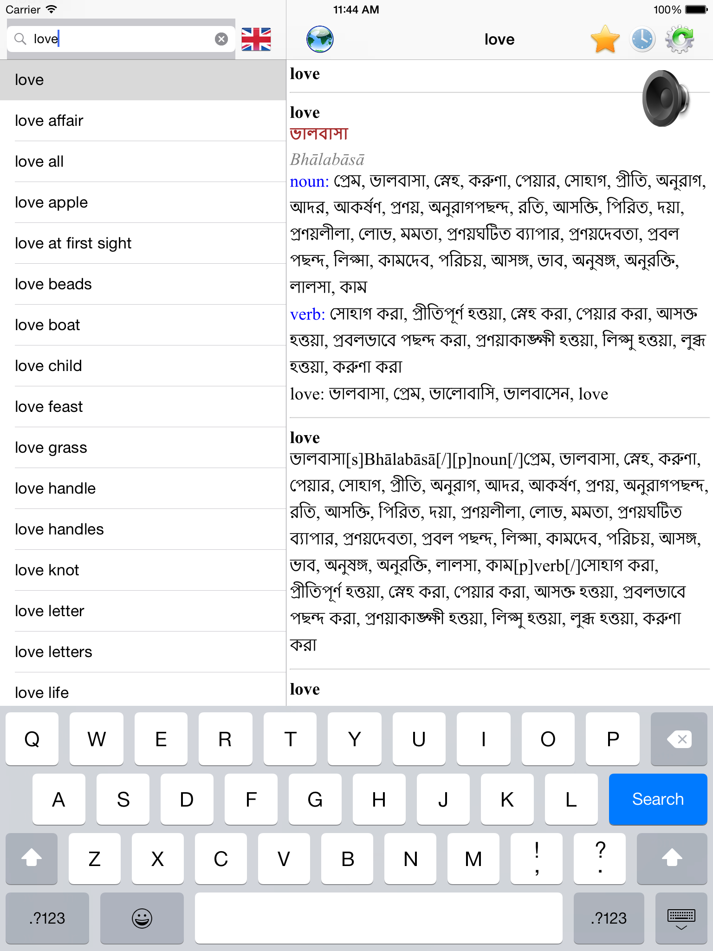The width and height of the screenshot is (713, 951).
Task: Switch to left .?123 numeric keyboard
Action: point(47,918)
